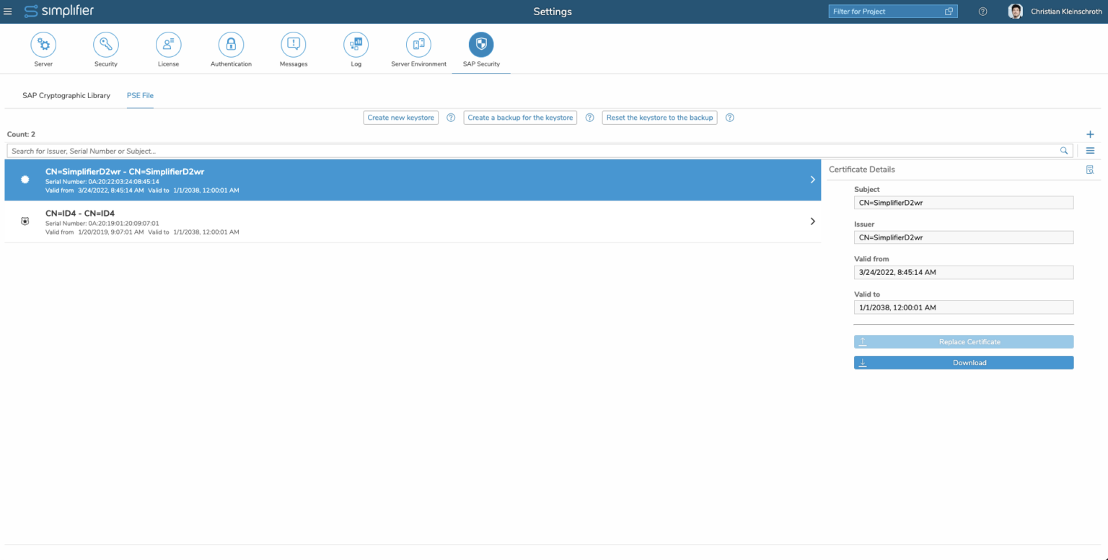Viewport: 1108px width, 560px height.
Task: Click help icon beside Reset the keystore
Action: click(x=729, y=118)
